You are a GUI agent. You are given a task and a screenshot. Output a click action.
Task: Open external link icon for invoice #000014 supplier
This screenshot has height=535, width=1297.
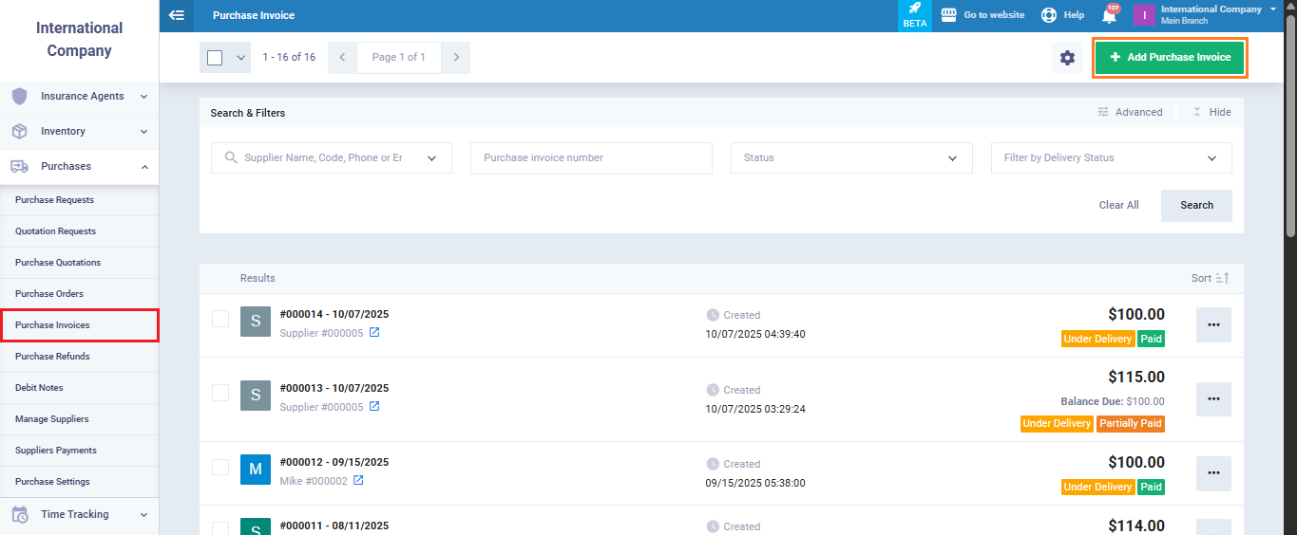374,333
